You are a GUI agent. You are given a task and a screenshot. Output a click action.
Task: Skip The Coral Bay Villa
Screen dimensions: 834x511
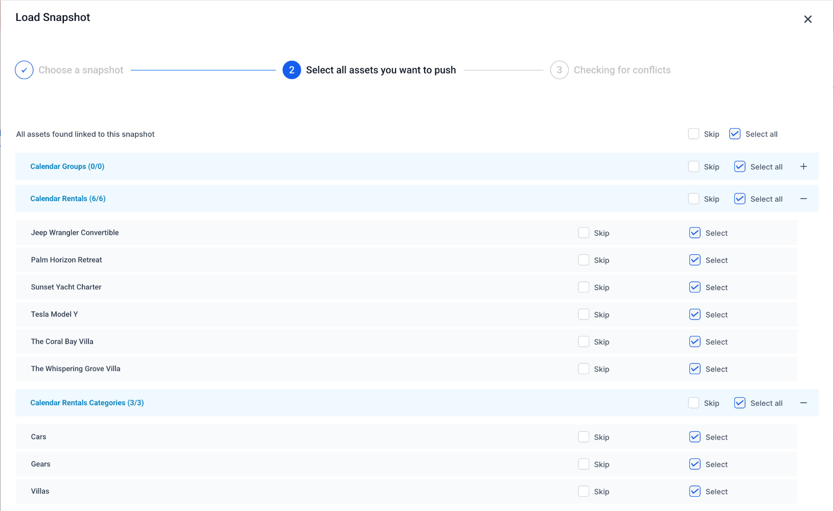584,342
